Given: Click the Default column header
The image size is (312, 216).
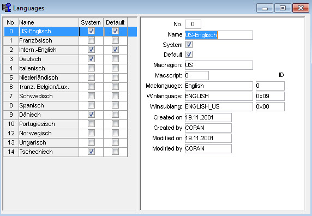Looking at the screenshot, I should 116,22.
